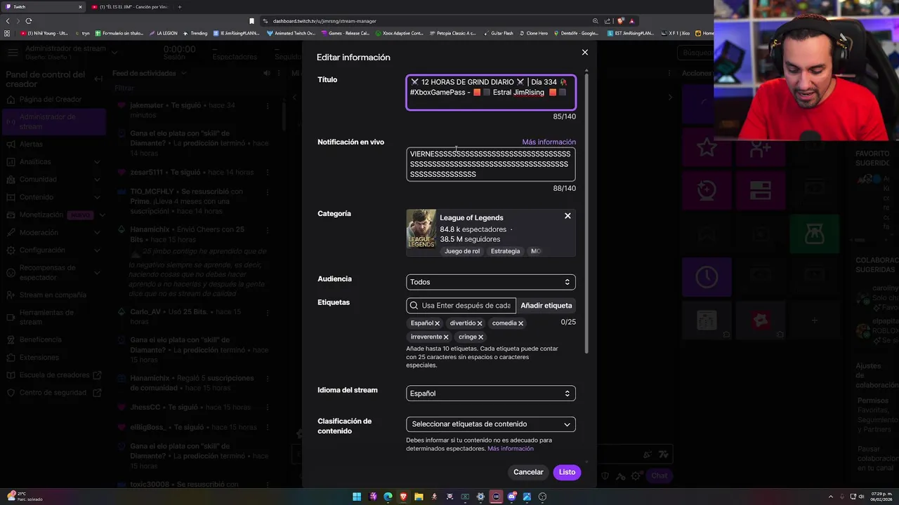Remove the irreverente tag
Image resolution: width=899 pixels, height=505 pixels.
pos(446,337)
